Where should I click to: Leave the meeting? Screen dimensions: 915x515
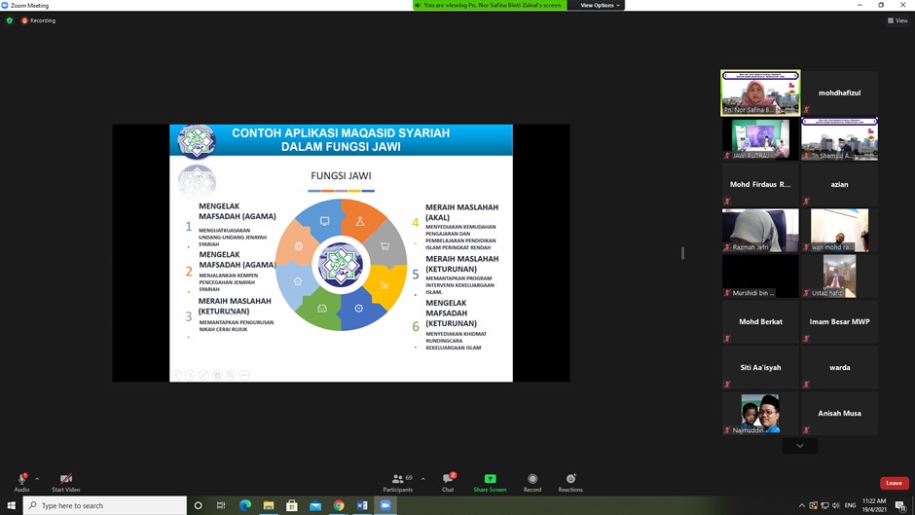pos(894,483)
